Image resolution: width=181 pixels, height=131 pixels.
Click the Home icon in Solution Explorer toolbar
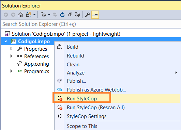[x=21, y=15]
